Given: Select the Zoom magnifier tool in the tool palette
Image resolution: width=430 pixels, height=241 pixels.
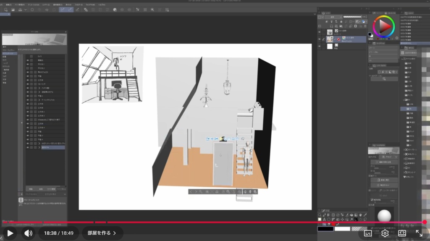Looking at the screenshot, I should (x=320, y=215).
